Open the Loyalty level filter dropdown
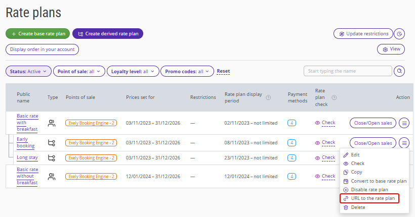The width and height of the screenshot is (415, 217). 133,71
